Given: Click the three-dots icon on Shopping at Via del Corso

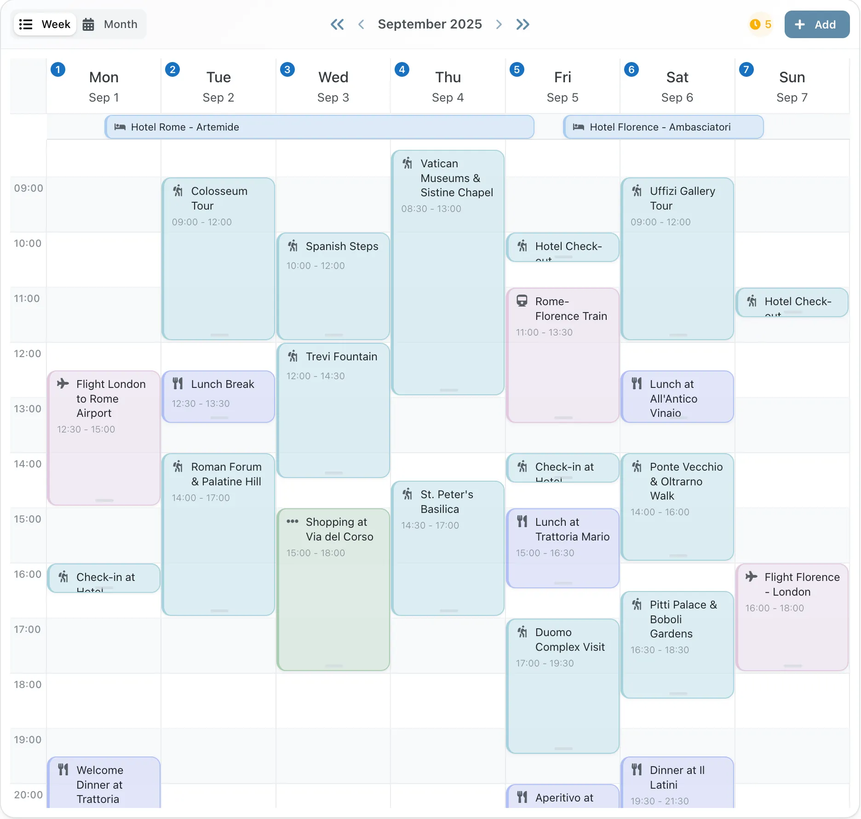Looking at the screenshot, I should (293, 522).
